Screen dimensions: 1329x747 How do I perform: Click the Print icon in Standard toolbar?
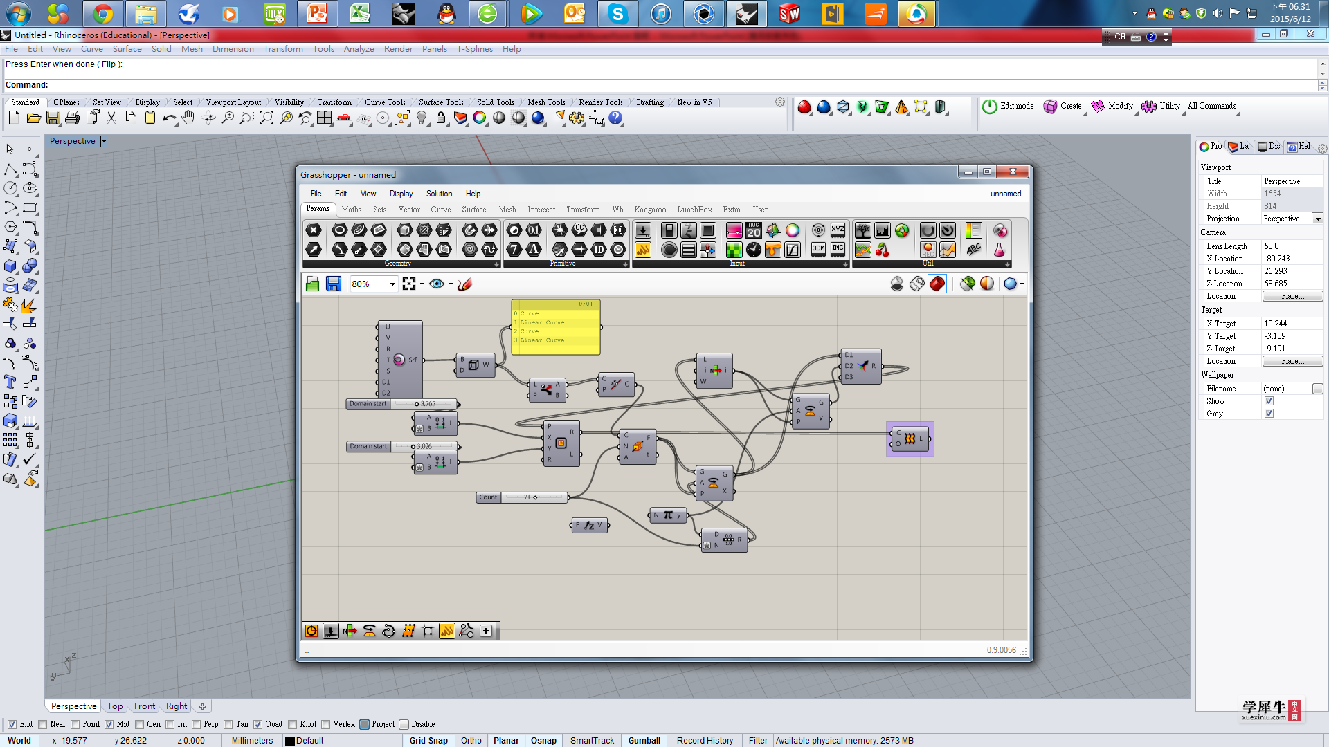point(72,118)
